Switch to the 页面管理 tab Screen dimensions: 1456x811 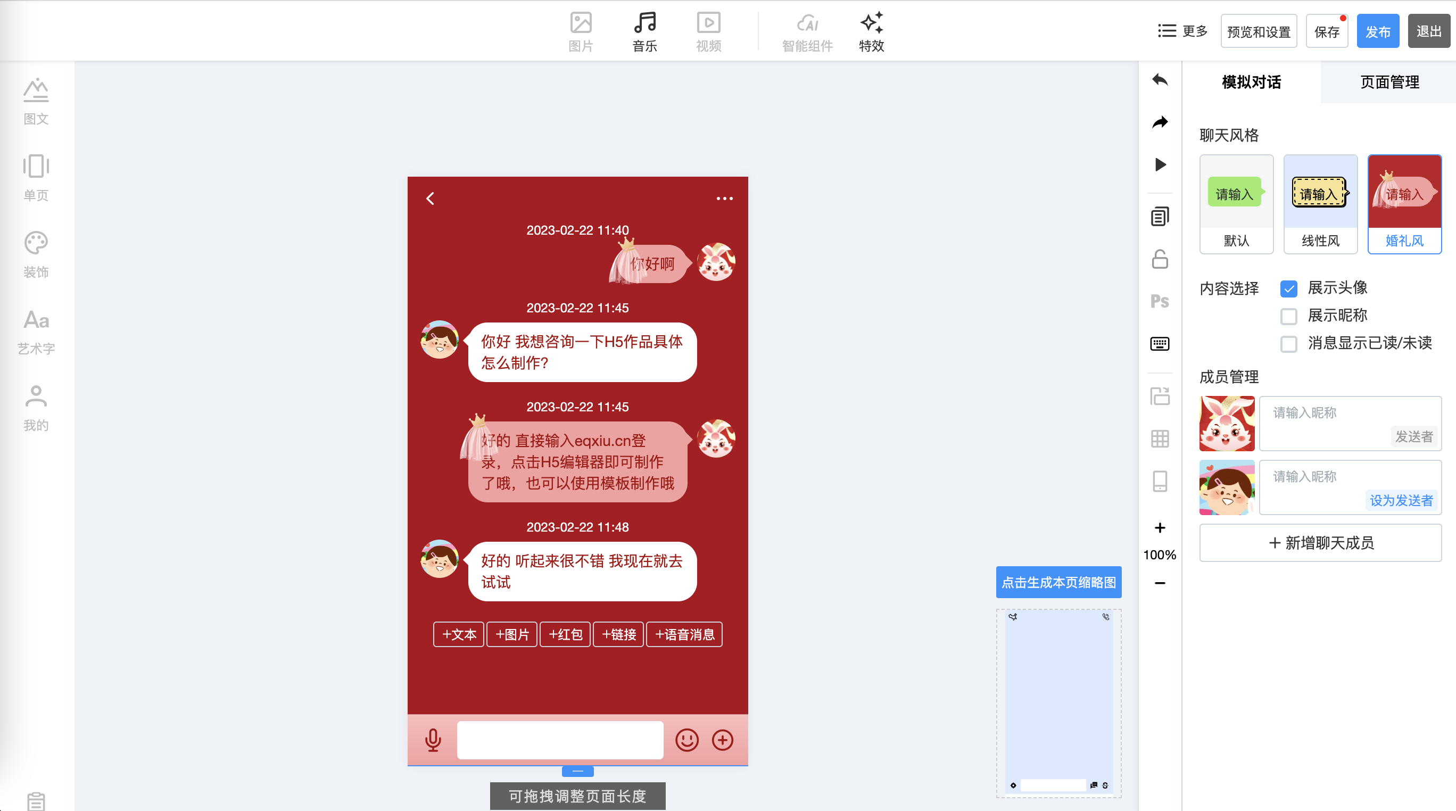click(1389, 82)
